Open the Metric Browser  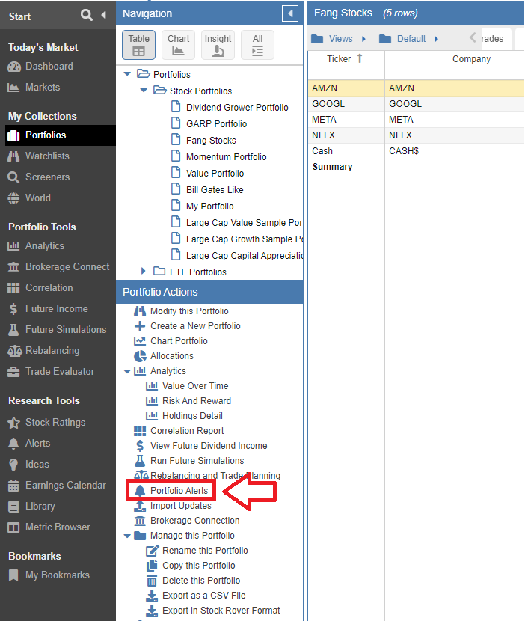click(x=49, y=527)
